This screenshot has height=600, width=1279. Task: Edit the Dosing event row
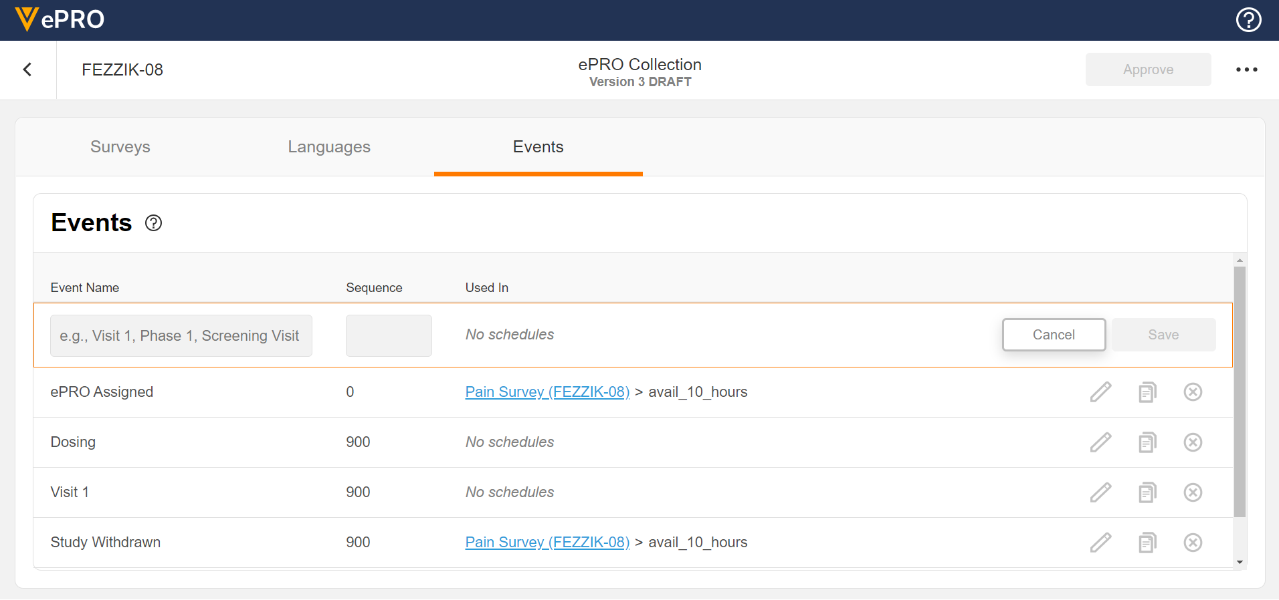click(1100, 442)
